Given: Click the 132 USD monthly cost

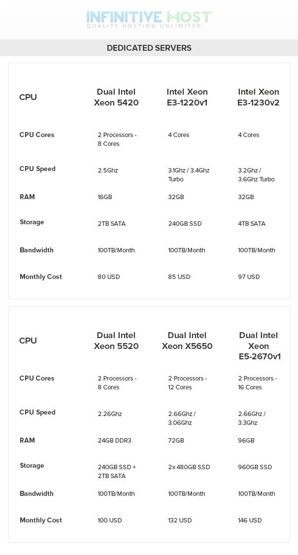Looking at the screenshot, I should tap(180, 520).
